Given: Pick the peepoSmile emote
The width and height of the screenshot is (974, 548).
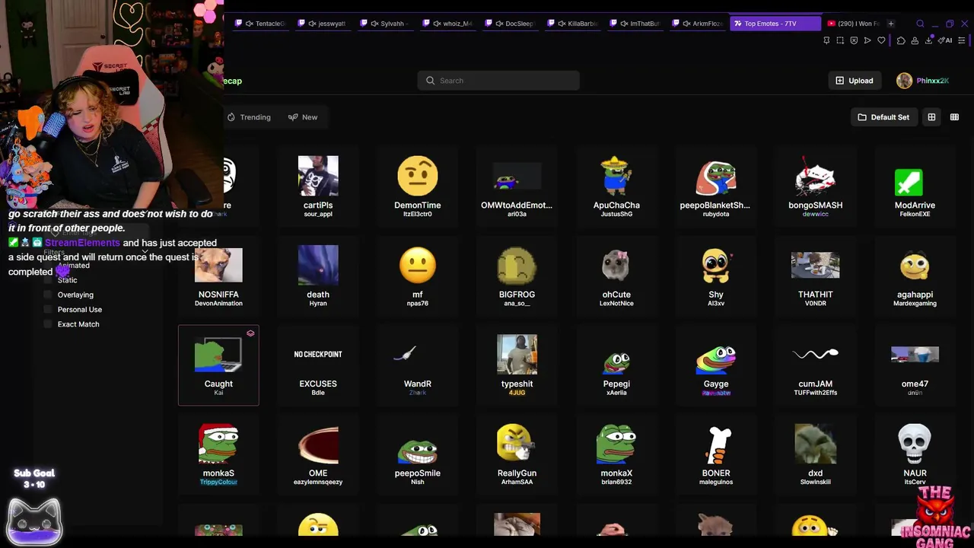Looking at the screenshot, I should coord(418,454).
